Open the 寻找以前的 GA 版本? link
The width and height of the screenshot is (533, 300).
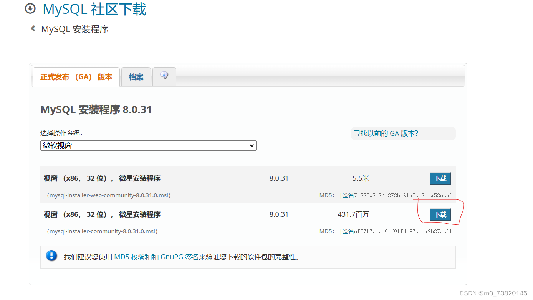click(x=386, y=134)
